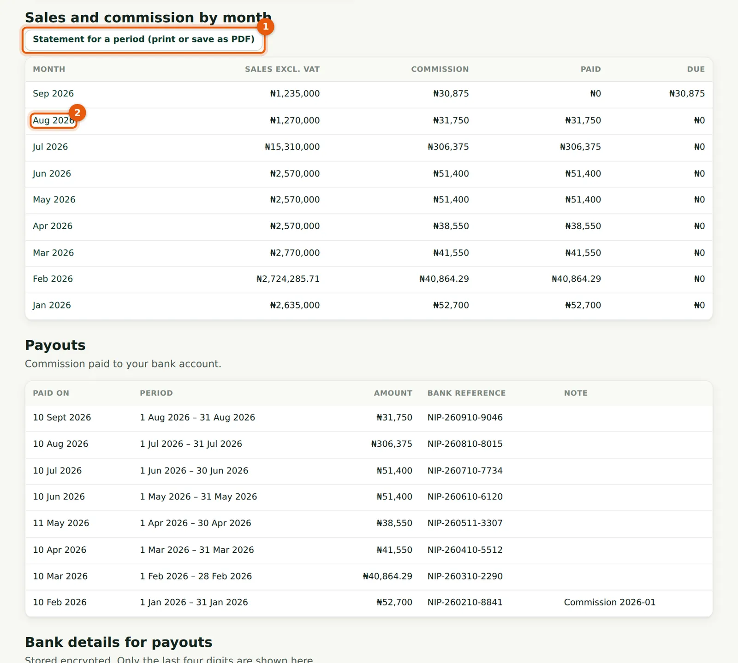Click the Sales Excl. VAT column header
This screenshot has width=738, height=663.
282,69
